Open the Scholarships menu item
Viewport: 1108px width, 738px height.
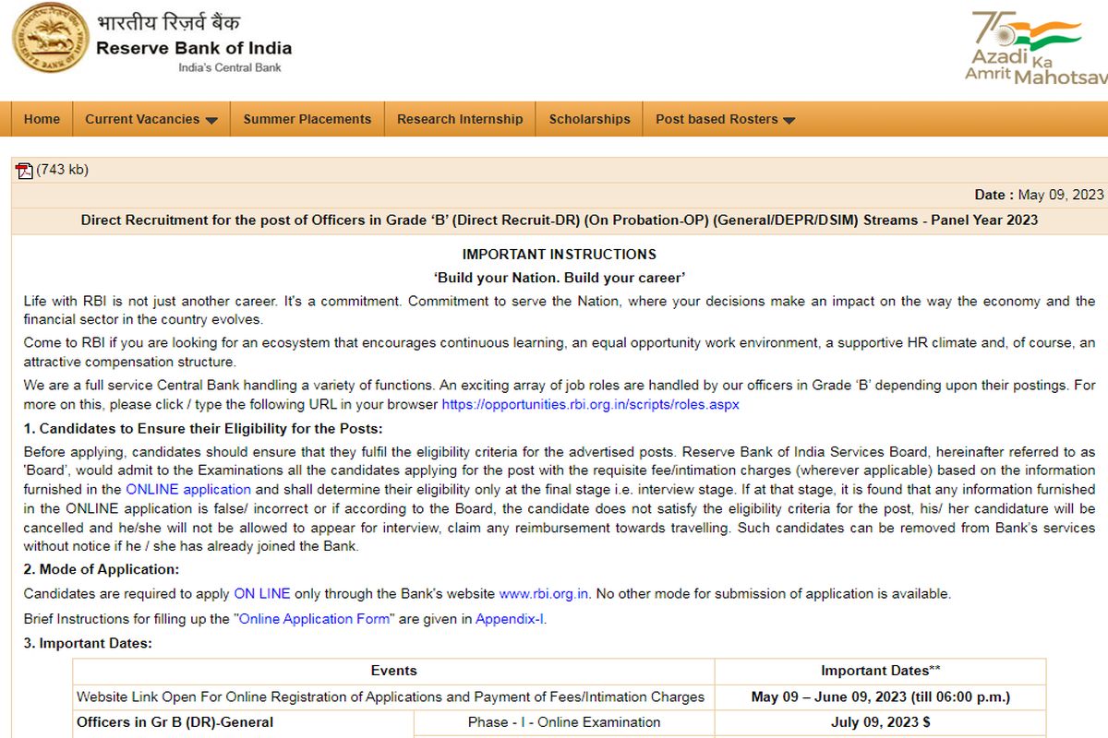tap(589, 119)
